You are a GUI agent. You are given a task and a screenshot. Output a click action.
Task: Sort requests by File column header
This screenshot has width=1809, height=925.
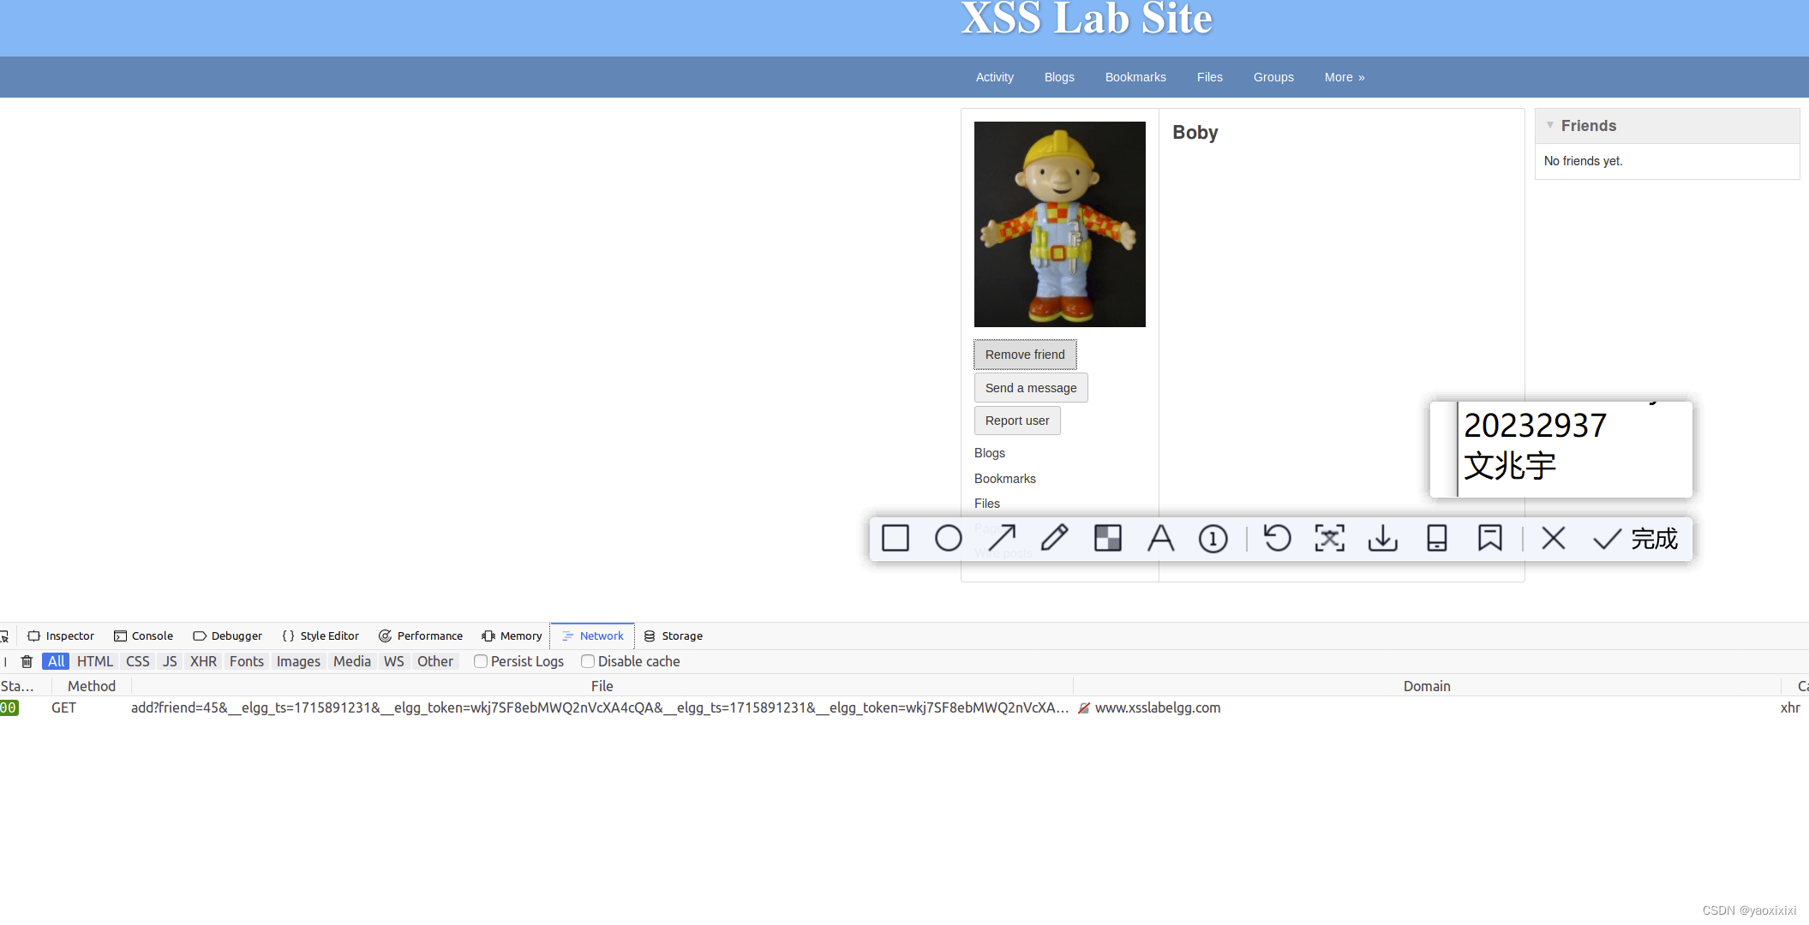602,686
